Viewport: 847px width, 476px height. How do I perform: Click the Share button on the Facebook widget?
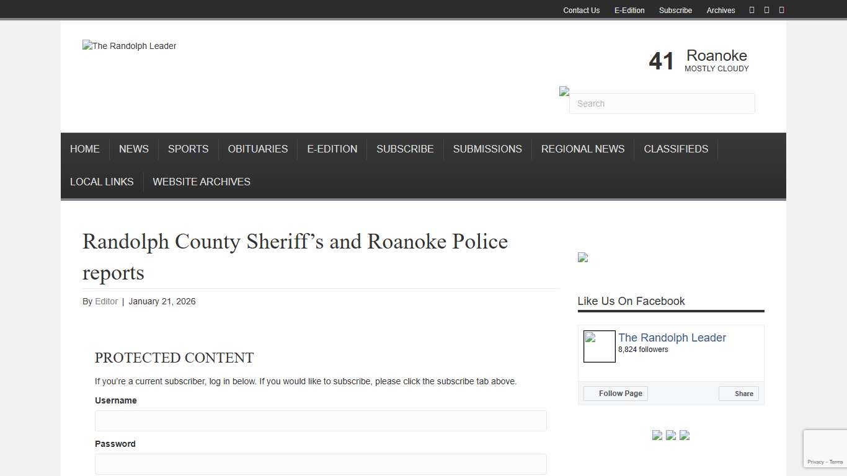point(738,393)
